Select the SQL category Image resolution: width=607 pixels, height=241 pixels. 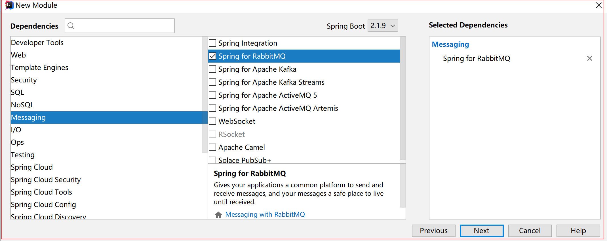(106, 92)
